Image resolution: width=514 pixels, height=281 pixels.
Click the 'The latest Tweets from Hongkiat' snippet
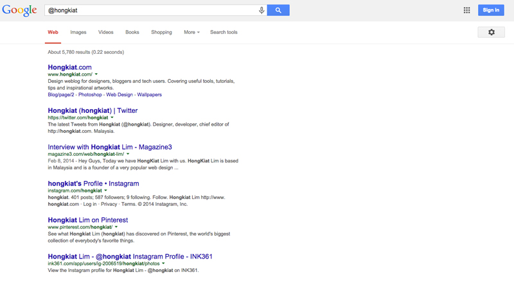pyautogui.click(x=138, y=128)
